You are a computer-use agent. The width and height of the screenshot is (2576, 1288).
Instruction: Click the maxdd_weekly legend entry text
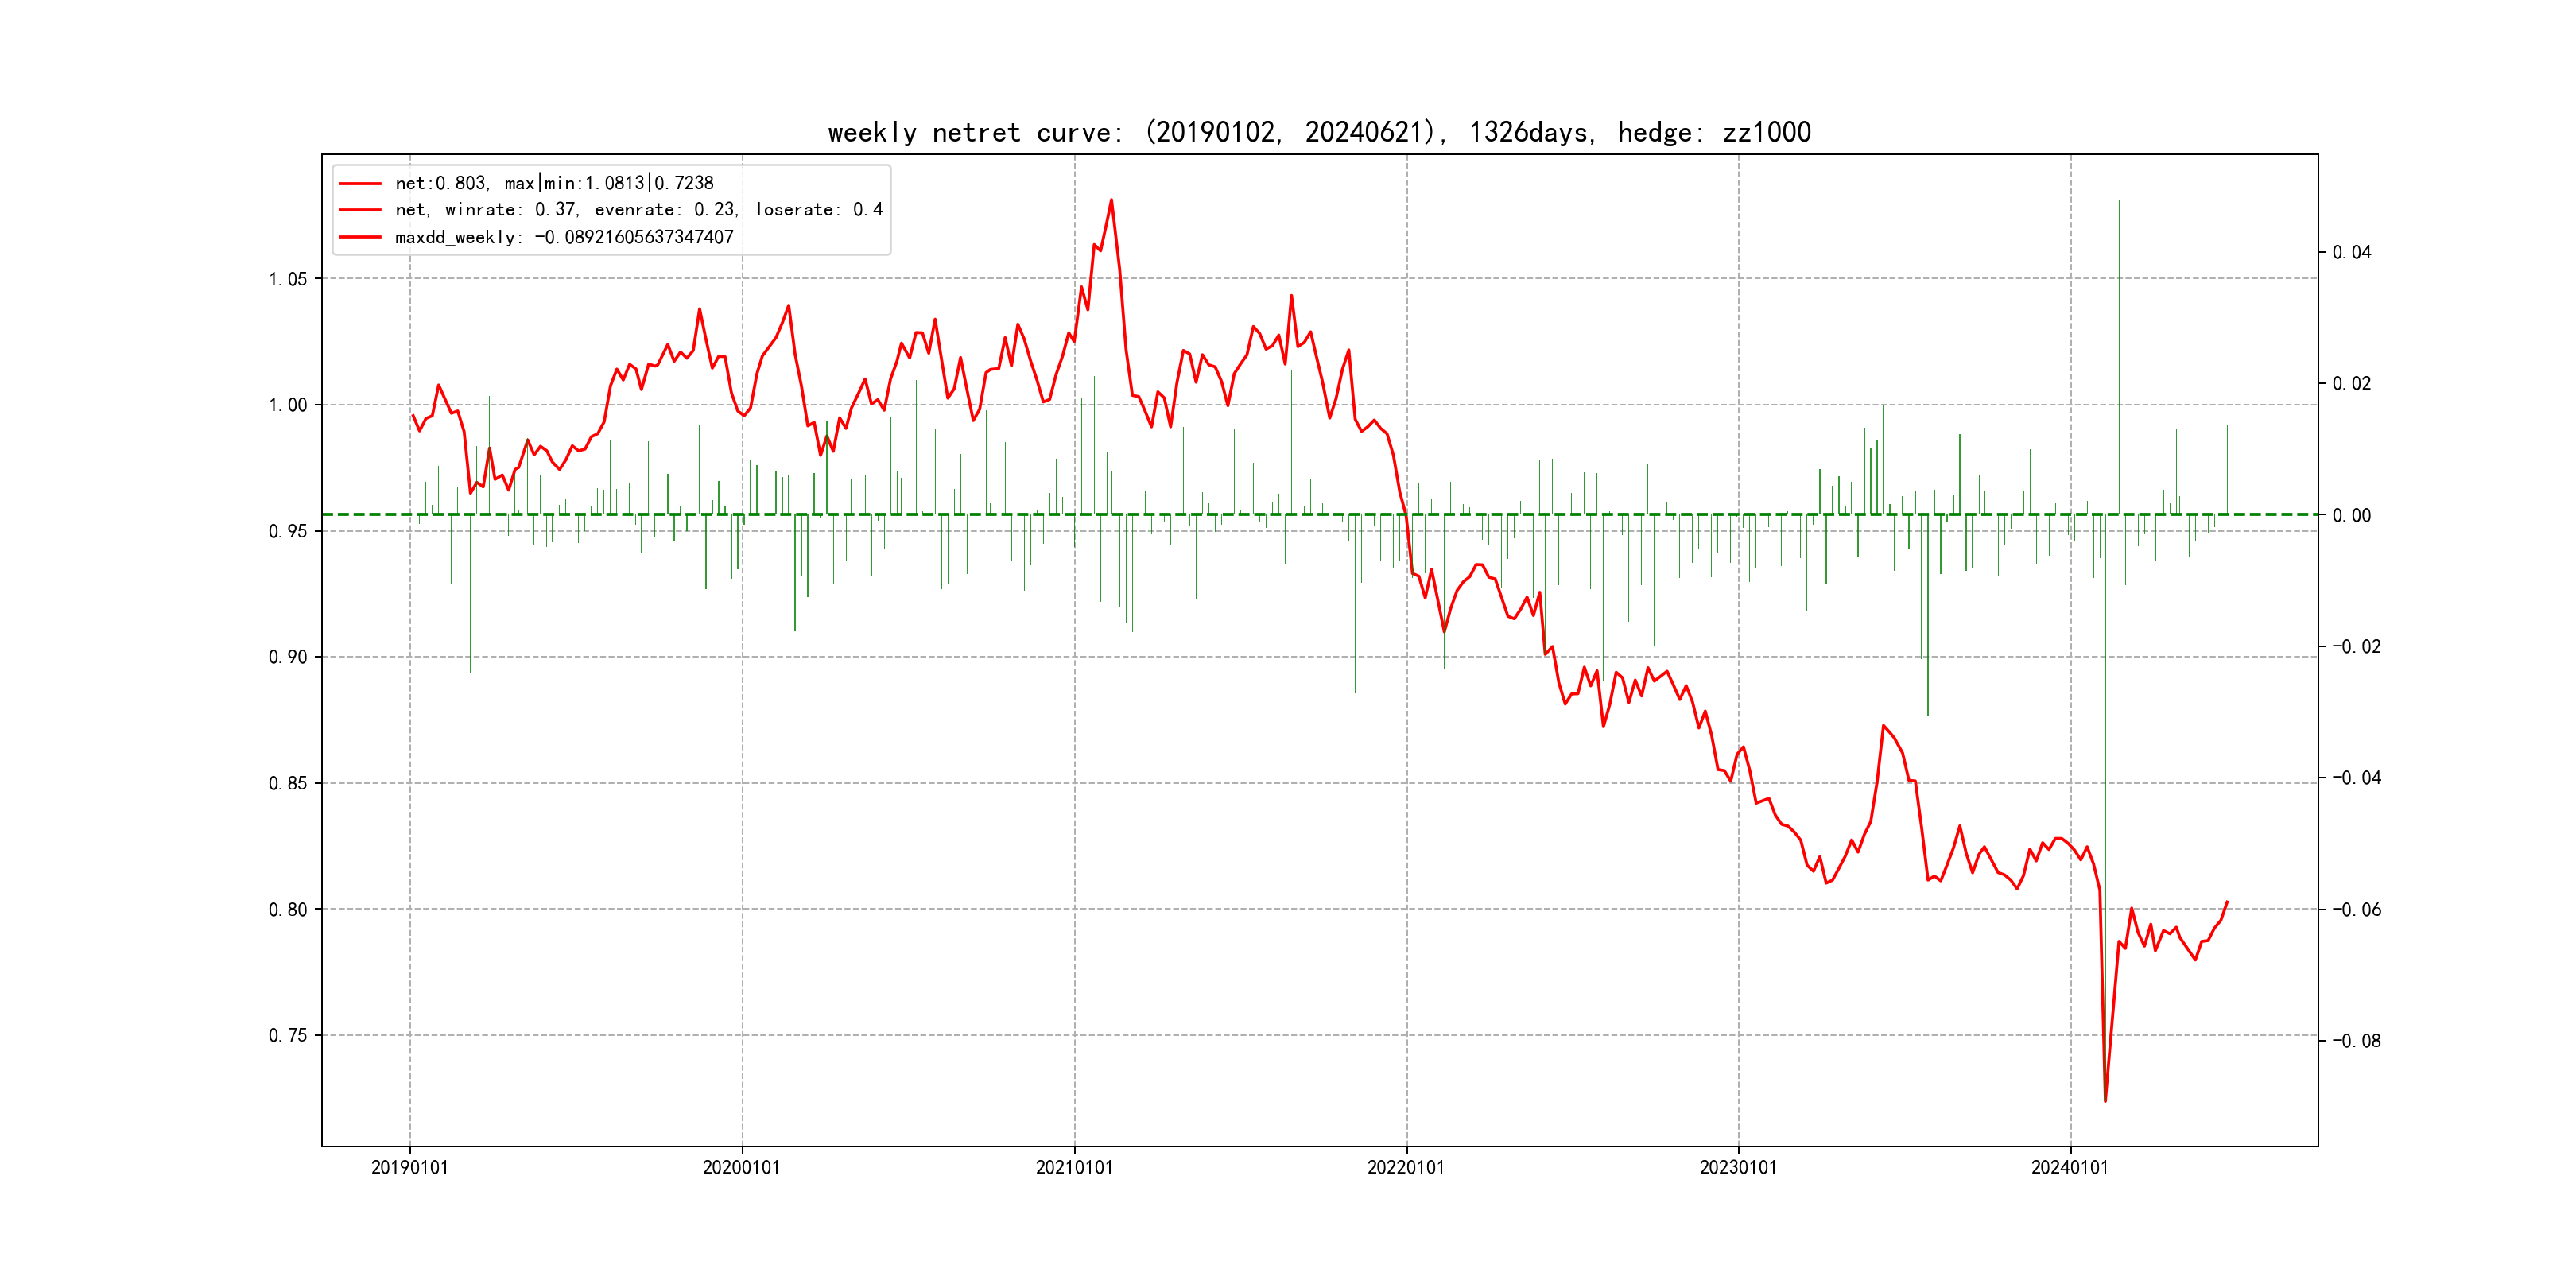(564, 238)
